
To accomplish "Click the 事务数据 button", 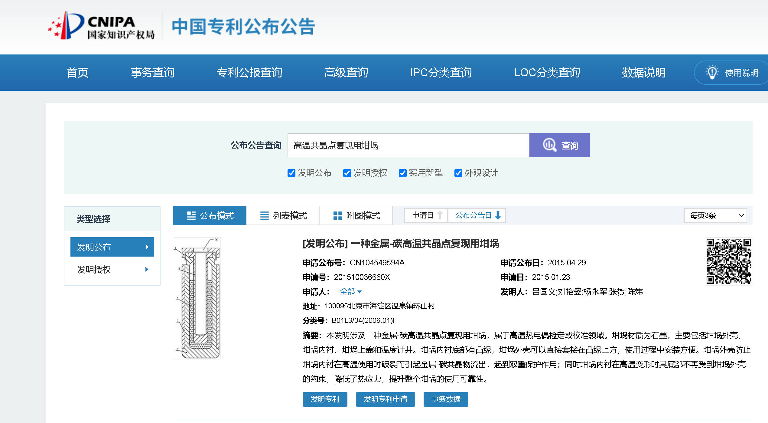I will 446,399.
